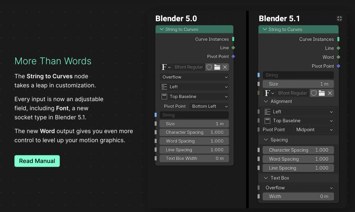Remove font with X in Blender 5.1 node
The image size is (355, 212).
point(330,93)
